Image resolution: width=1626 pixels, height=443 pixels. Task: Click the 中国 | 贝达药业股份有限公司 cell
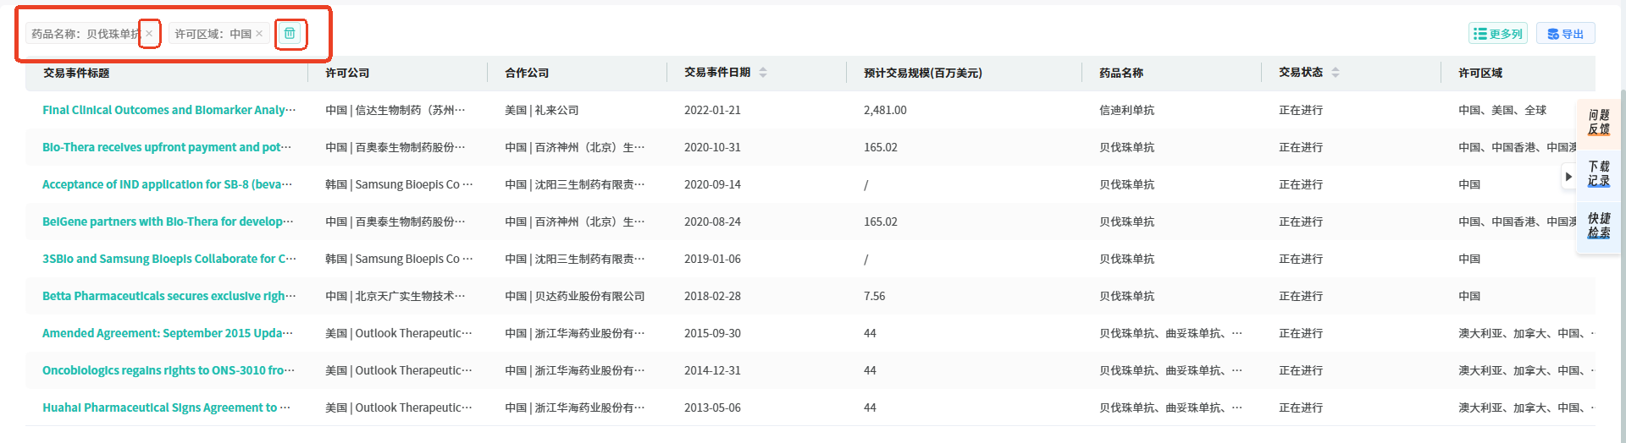575,296
